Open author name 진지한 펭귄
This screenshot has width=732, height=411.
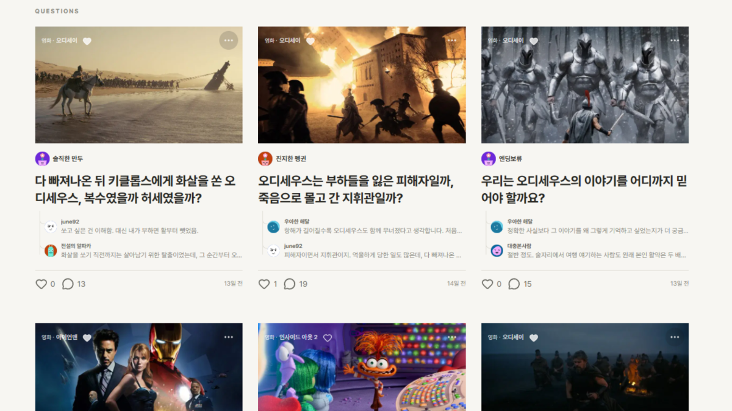(291, 159)
